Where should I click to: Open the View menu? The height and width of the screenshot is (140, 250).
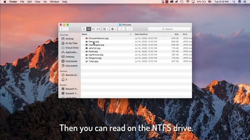coord(37,2)
